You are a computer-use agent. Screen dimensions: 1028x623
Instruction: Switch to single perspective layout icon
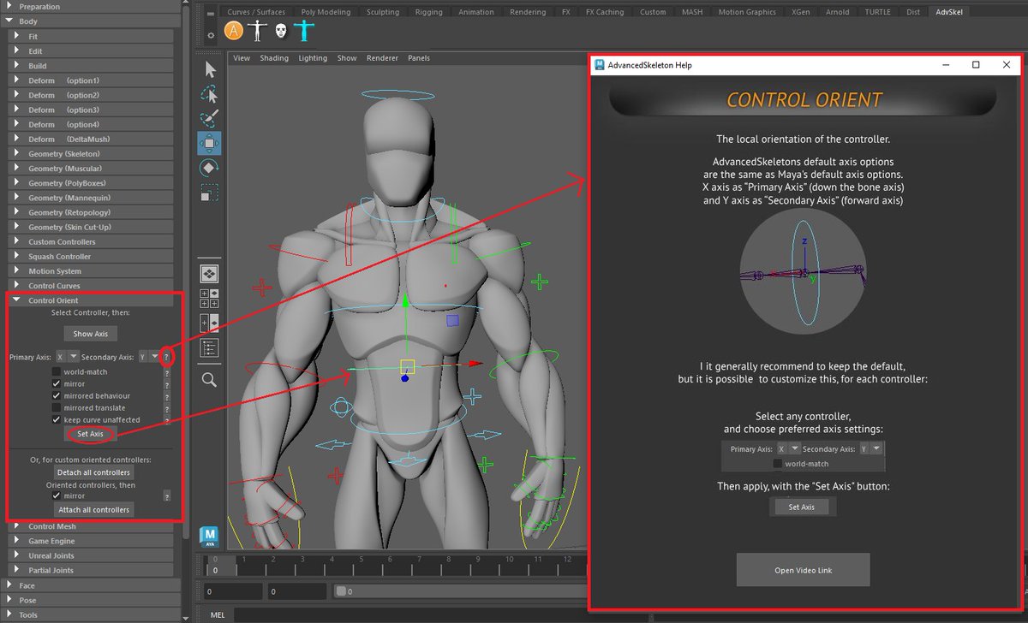coord(210,274)
